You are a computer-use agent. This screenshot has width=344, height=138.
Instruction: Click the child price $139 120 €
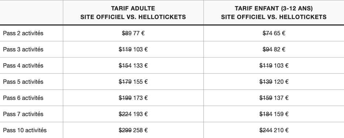pos(274,82)
